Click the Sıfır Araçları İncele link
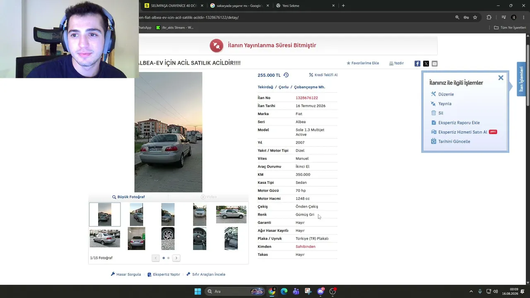Viewport: 530px width, 298px height. click(x=206, y=274)
